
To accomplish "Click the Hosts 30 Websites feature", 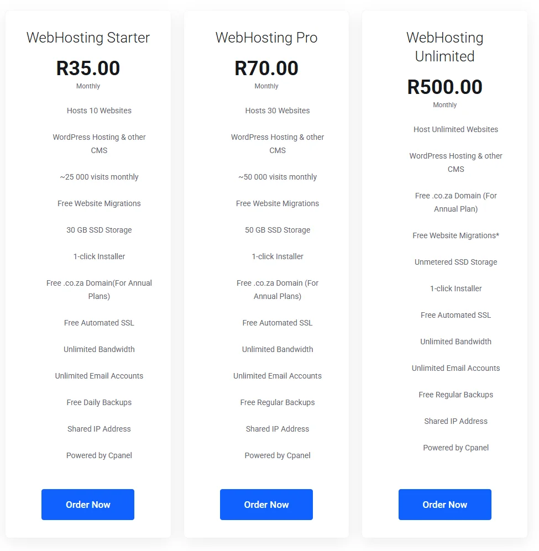I will point(278,111).
